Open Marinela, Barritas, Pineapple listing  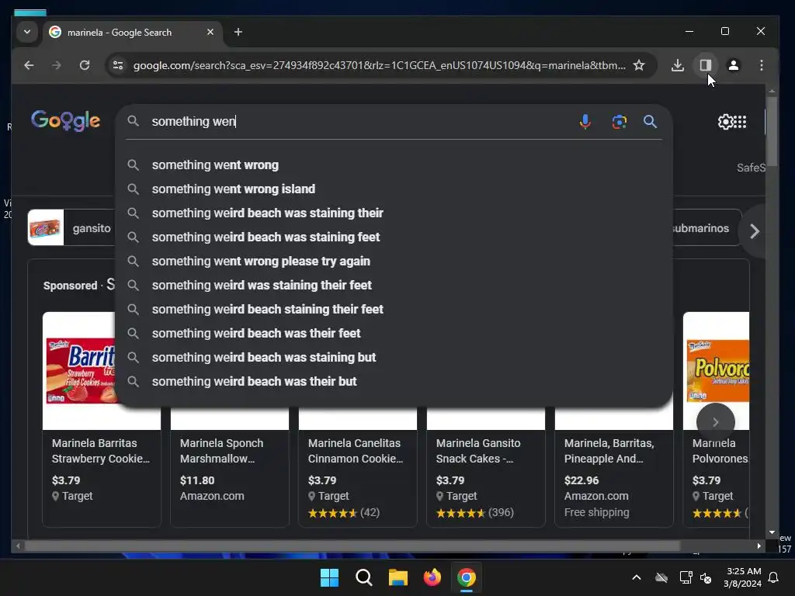click(609, 451)
